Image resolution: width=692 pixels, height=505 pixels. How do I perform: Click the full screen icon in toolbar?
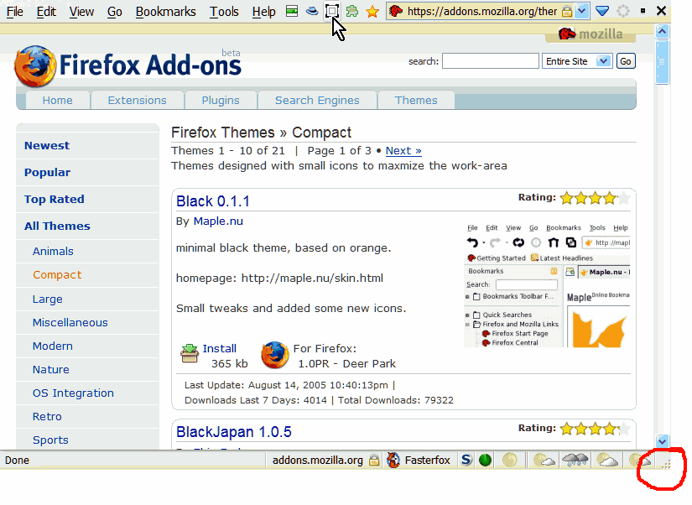[x=332, y=12]
